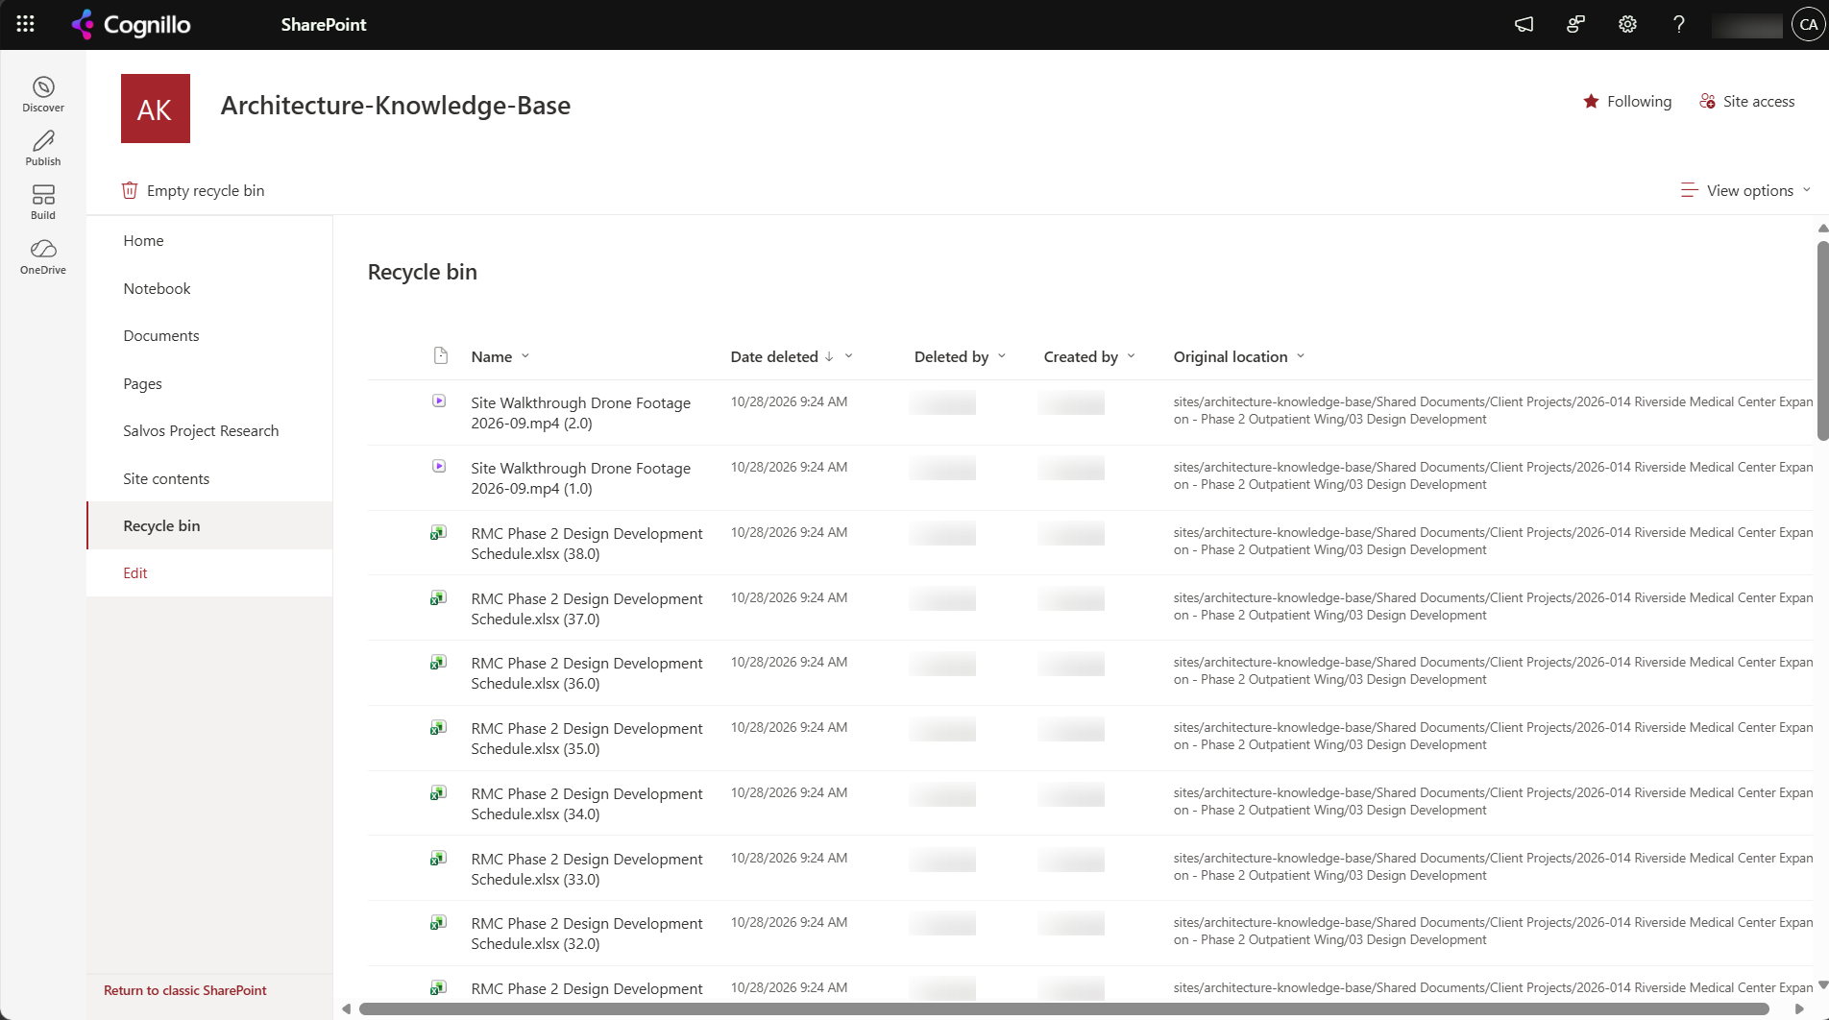Click the file type column header icon
Image resolution: width=1829 pixels, height=1020 pixels.
(x=441, y=356)
